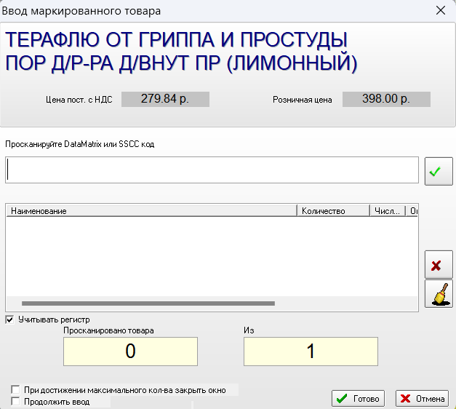Click the 'Готово' button
456x409 pixels.
358,399
